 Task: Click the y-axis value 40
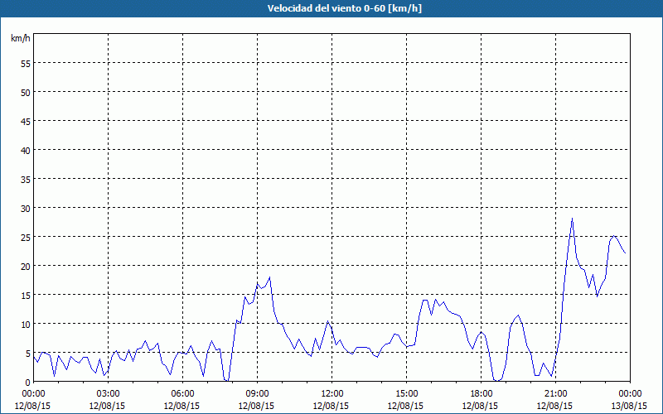pyautogui.click(x=26, y=150)
